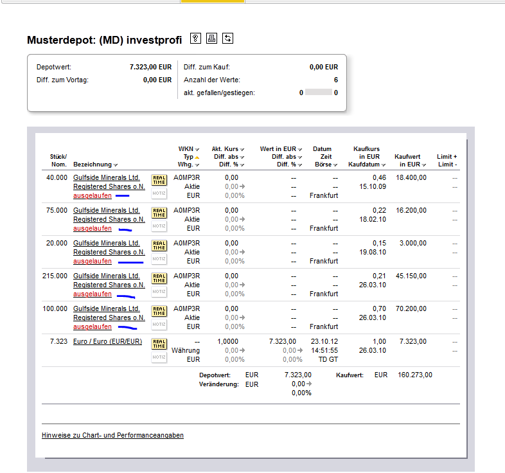Sort by Diff. abs under Wert in EUR
The height and width of the screenshot is (473, 505).
(300, 157)
